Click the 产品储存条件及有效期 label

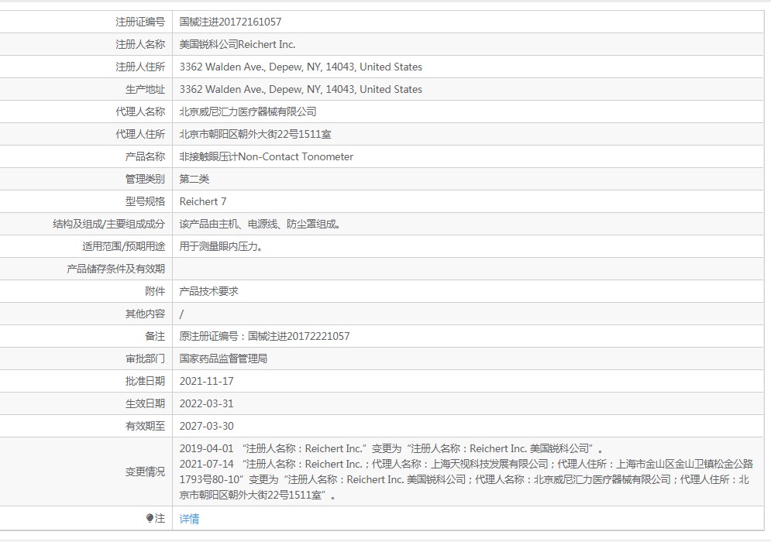116,269
